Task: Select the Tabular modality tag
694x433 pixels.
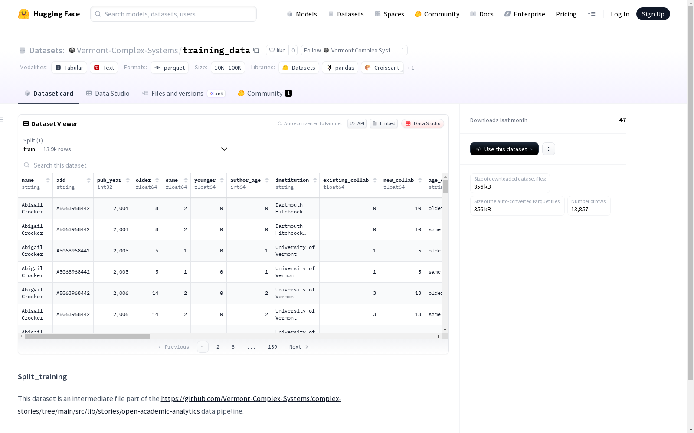Action: 69,68
